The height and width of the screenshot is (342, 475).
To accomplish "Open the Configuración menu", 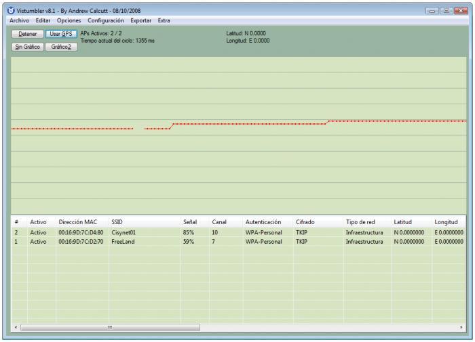I will [x=106, y=20].
